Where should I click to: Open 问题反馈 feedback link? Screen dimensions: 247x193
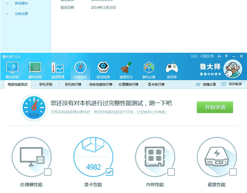pos(207,56)
